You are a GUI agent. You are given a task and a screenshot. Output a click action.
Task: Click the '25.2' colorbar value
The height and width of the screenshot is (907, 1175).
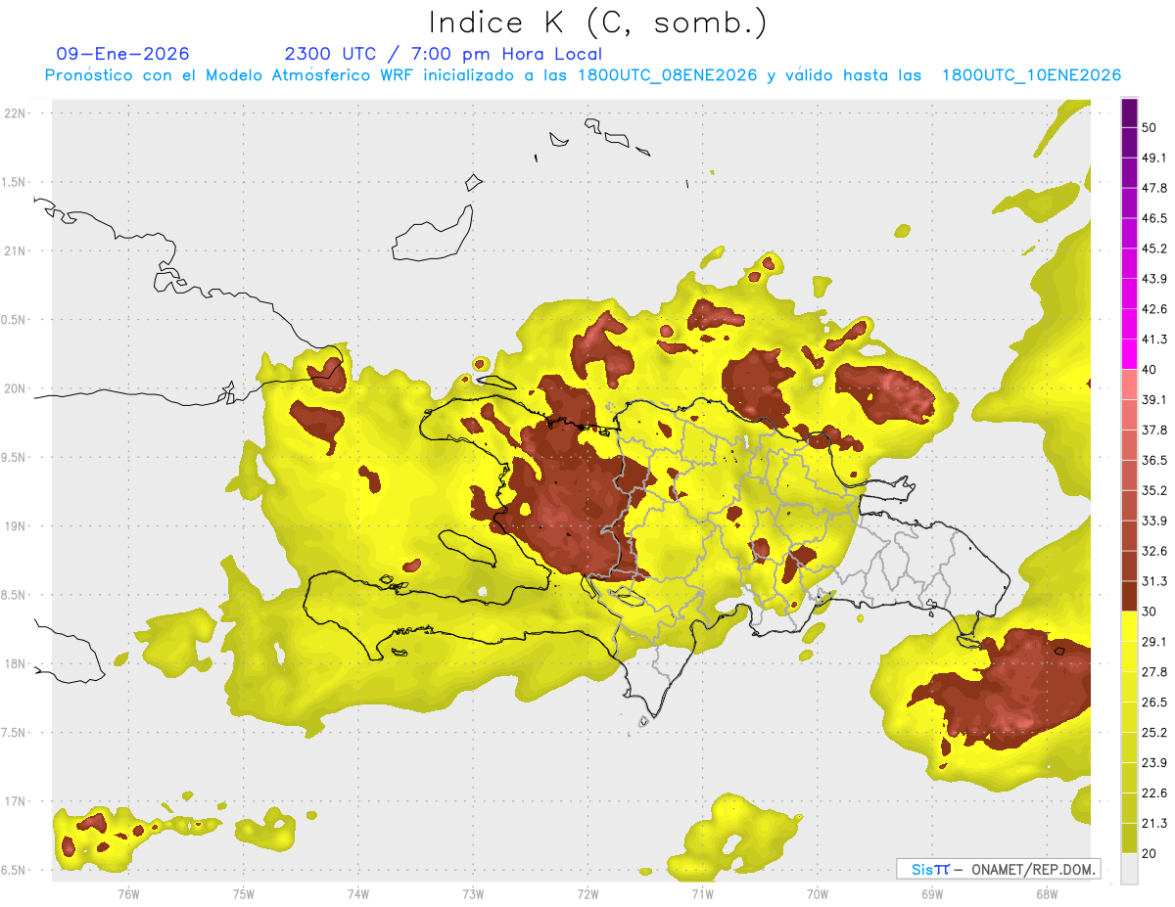tap(1154, 732)
